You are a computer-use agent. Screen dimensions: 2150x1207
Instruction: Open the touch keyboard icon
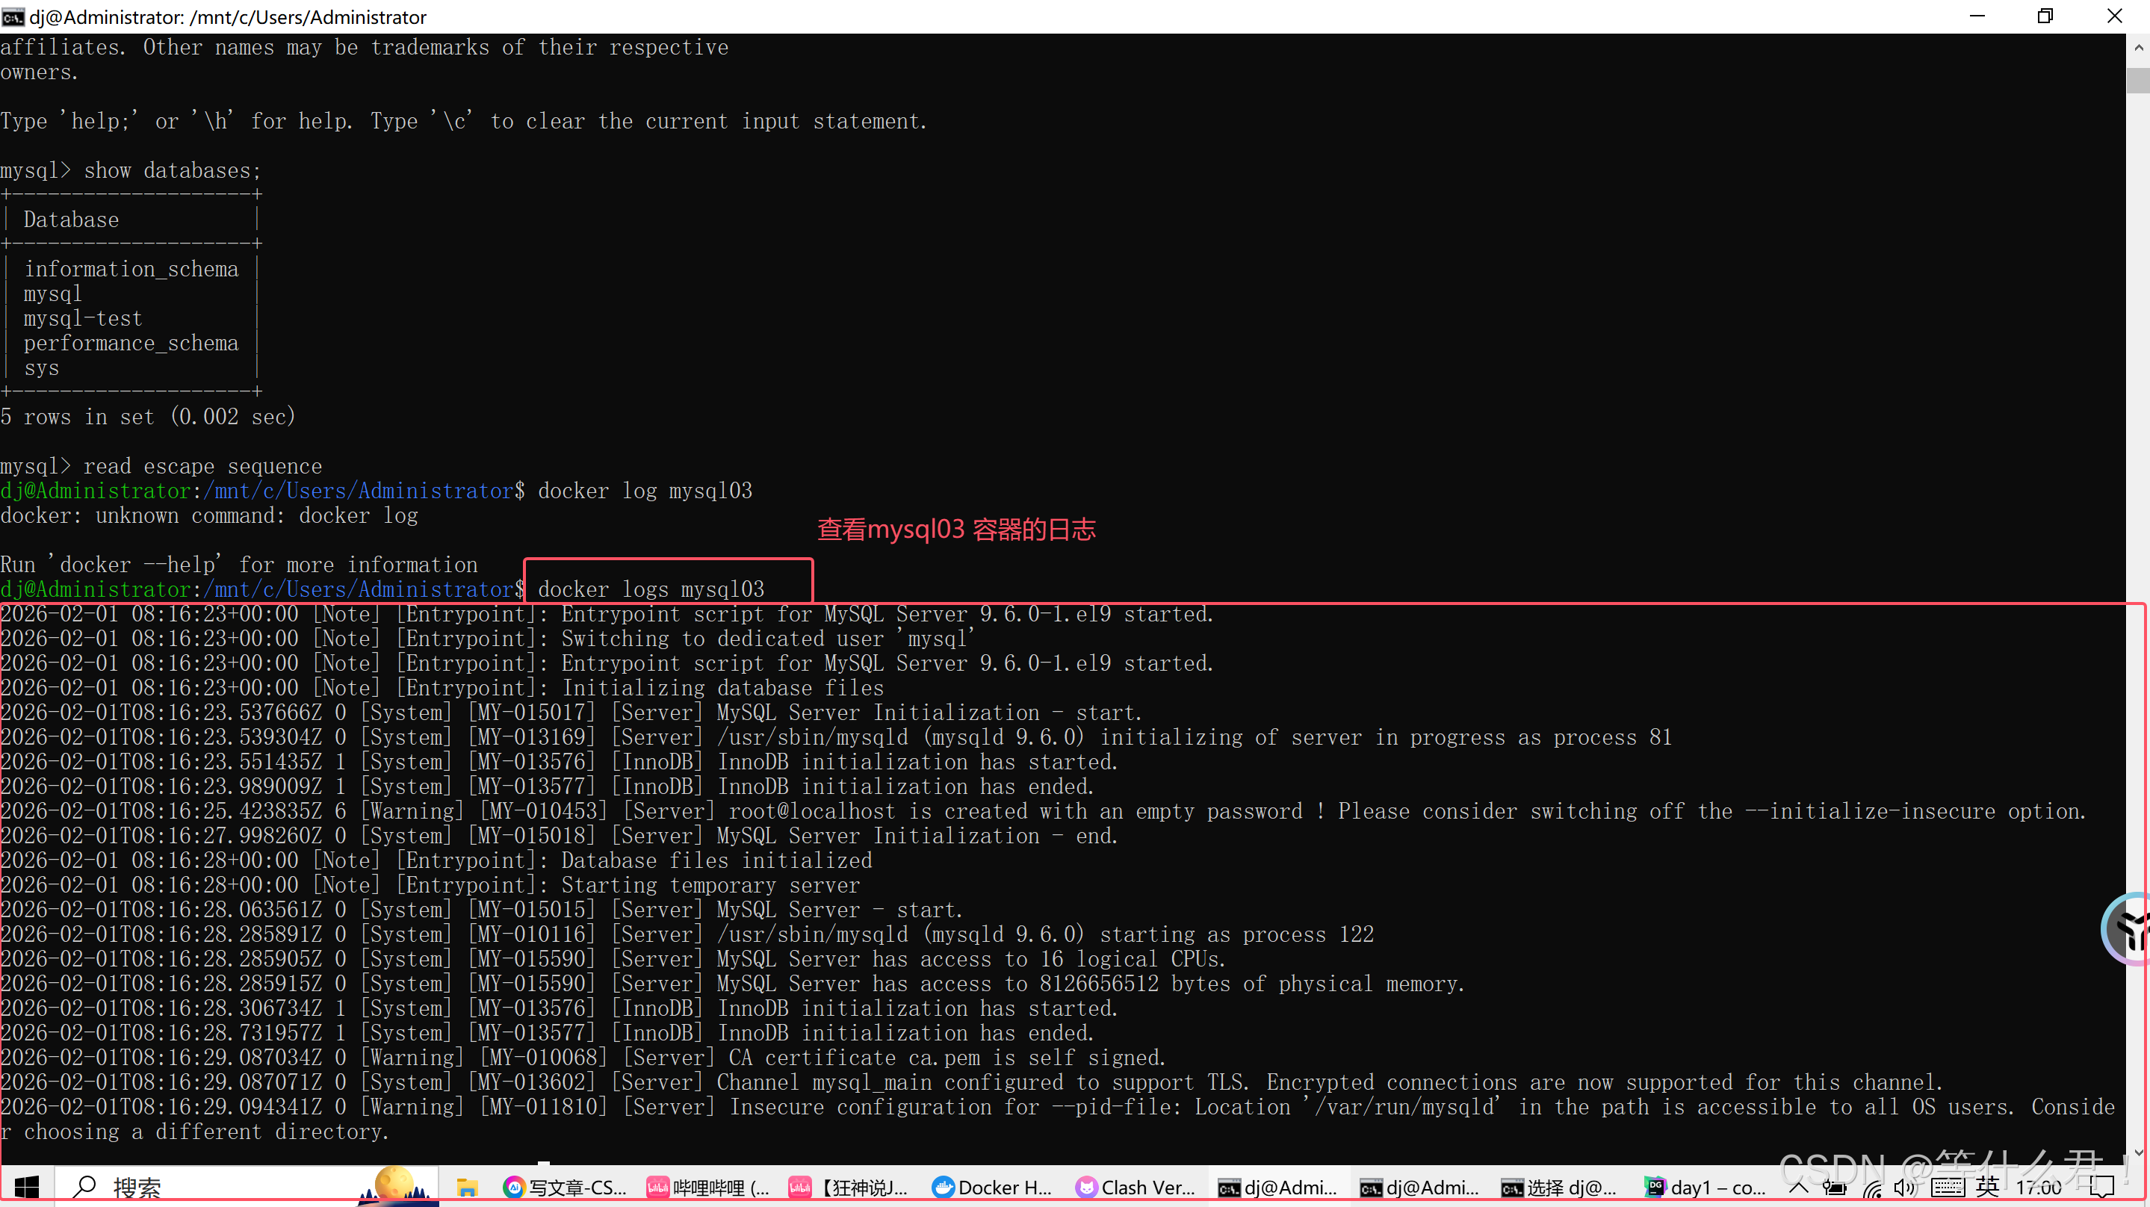point(1948,1187)
